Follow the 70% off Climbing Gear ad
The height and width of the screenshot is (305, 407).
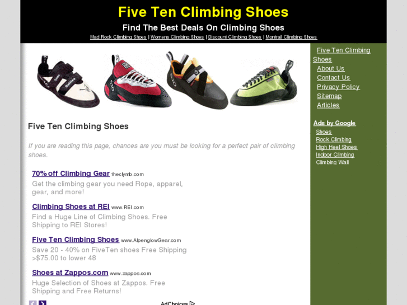(71, 173)
